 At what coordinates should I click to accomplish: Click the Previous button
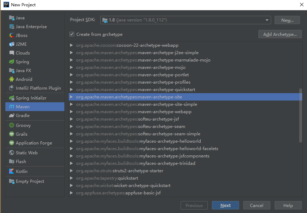[194, 205]
